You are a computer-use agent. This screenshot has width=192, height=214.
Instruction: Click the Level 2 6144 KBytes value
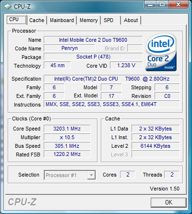(x=156, y=146)
